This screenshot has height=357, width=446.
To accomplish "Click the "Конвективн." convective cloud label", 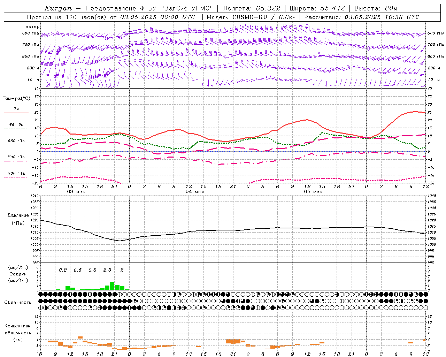I will point(18,326).
